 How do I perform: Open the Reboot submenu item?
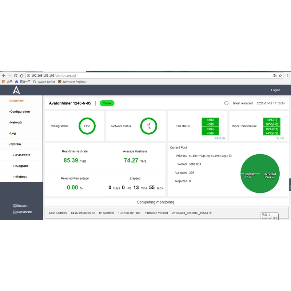pos(20,177)
